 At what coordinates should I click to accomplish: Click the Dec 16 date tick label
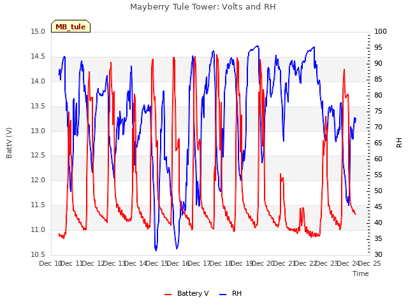(x=178, y=263)
